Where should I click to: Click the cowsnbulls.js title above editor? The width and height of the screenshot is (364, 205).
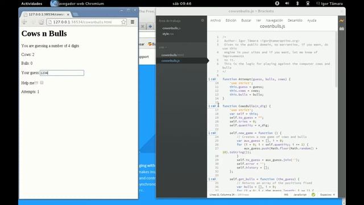[x=272, y=26]
